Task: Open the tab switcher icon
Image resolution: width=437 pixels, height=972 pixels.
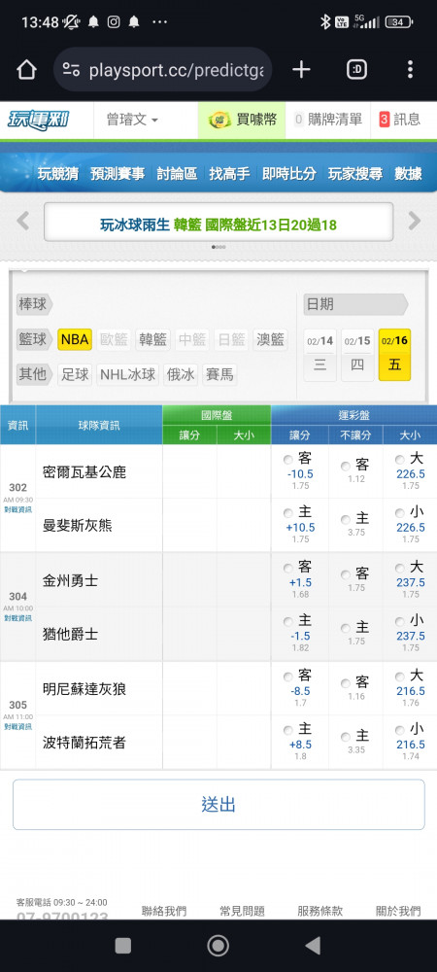Action: tap(356, 69)
